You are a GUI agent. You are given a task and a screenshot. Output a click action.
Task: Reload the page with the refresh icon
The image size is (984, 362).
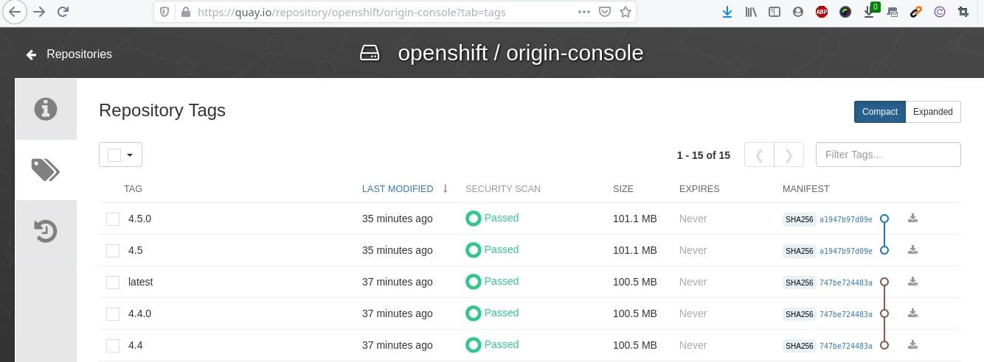(63, 12)
